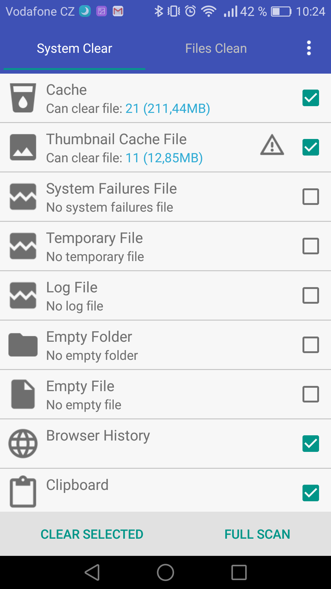Switch to the Files Clean tab

pyautogui.click(x=216, y=48)
